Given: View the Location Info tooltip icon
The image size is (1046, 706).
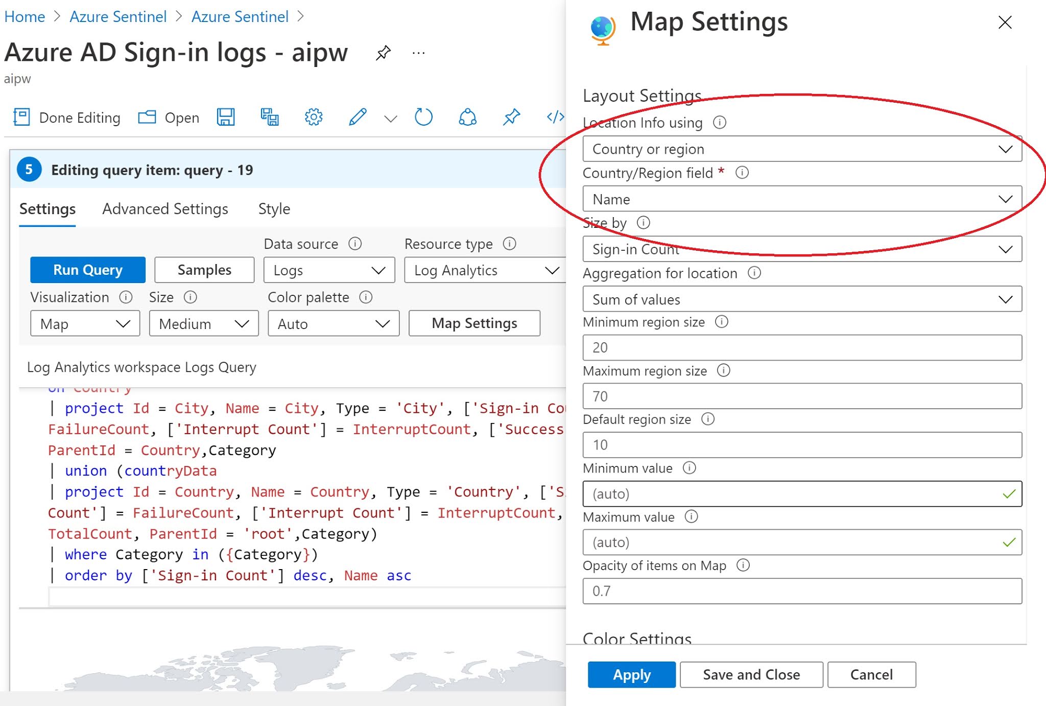Looking at the screenshot, I should [720, 123].
